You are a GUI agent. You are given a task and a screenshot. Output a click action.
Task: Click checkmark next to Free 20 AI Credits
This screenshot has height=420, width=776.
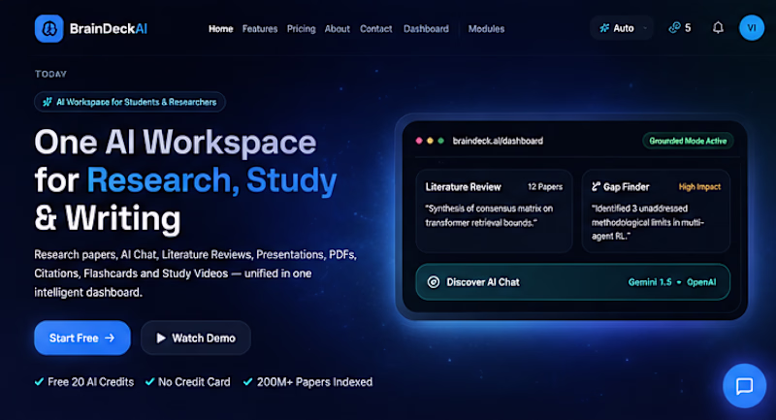(39, 382)
